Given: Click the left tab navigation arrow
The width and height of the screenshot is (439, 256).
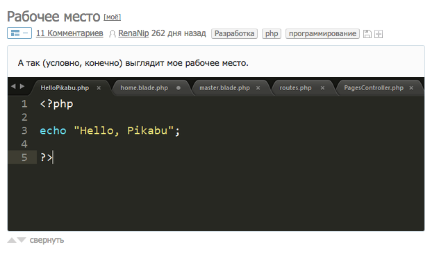Looking at the screenshot, I should tap(13, 86).
